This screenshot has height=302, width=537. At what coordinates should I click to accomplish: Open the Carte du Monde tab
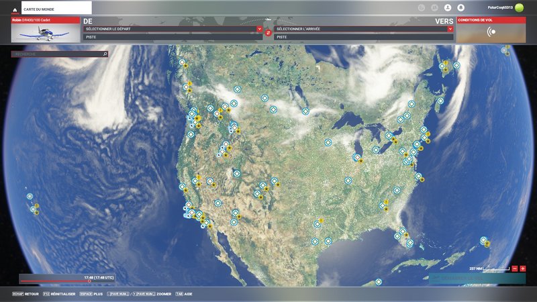coord(56,8)
